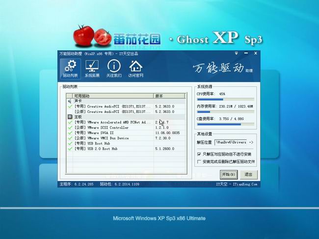
Task: Uncheck VMware VMCI Bus Device driver
Action: [70, 138]
